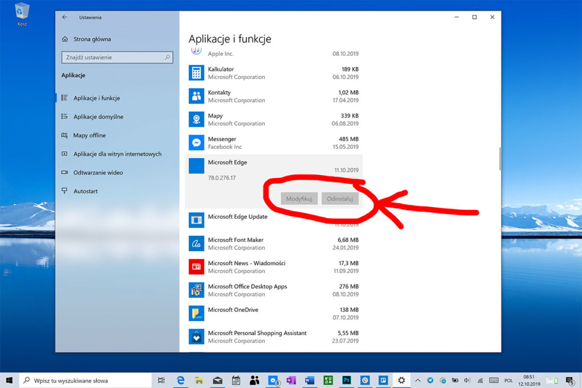The width and height of the screenshot is (582, 388).
Task: Click Settings gear in taskbar
Action: (x=401, y=380)
